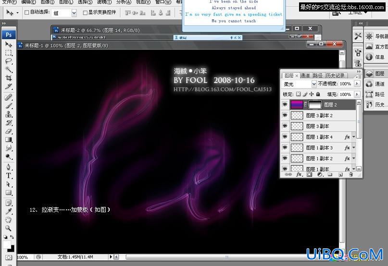
Task: Select the Path Selection tool
Action: (x=9, y=184)
